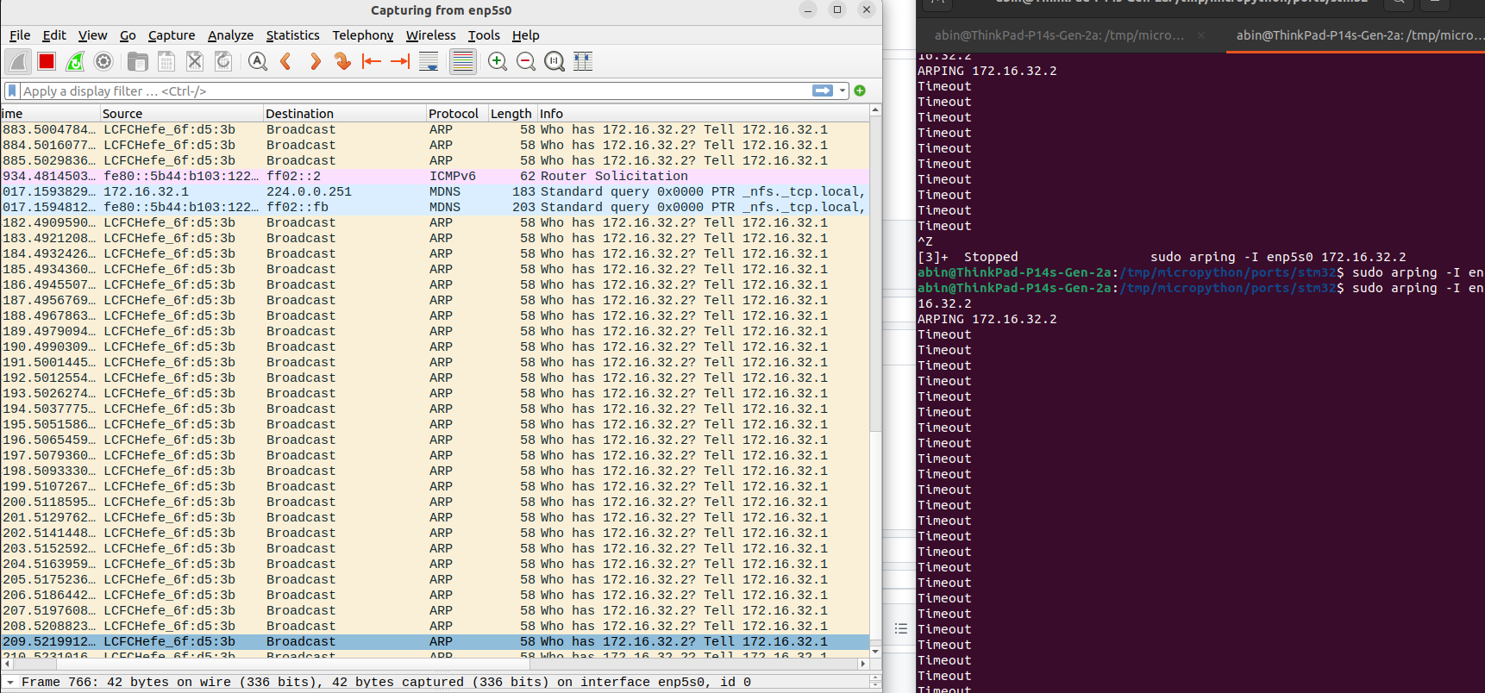This screenshot has height=693, width=1485.
Task: Click packet list scrollbar up arrow
Action: point(875,110)
